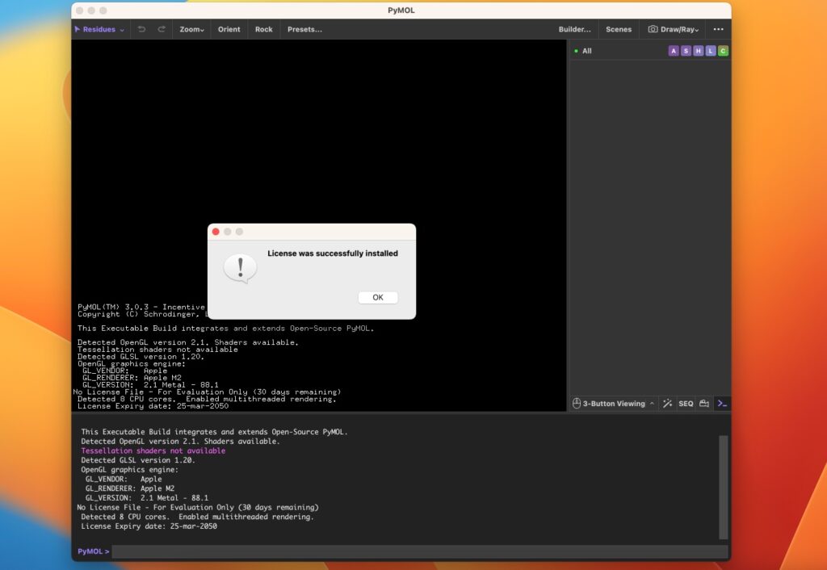Click OK to dismiss the license dialog
827x570 pixels.
tap(377, 297)
